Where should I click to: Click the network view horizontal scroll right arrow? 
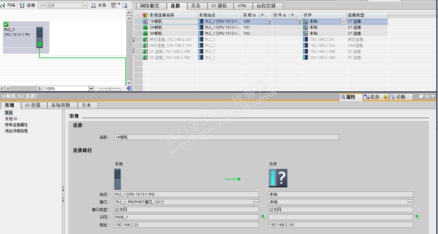tap(39, 89)
